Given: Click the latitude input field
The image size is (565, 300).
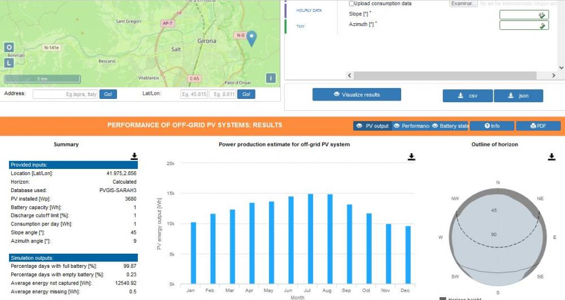Looking at the screenshot, I should click(x=194, y=94).
